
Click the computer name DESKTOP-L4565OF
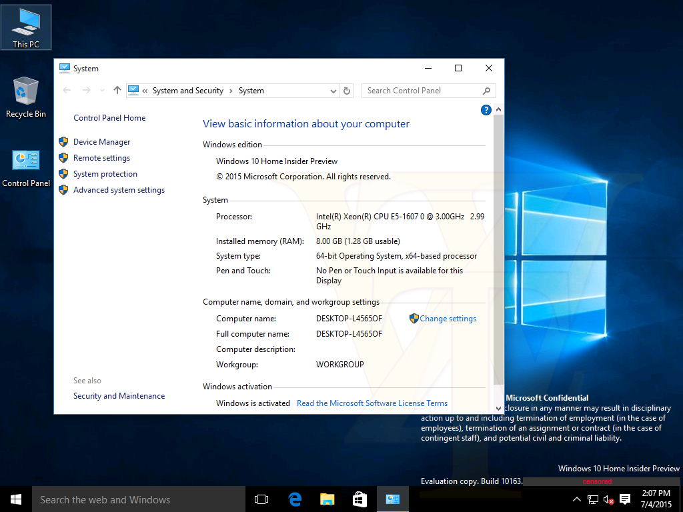click(x=349, y=319)
